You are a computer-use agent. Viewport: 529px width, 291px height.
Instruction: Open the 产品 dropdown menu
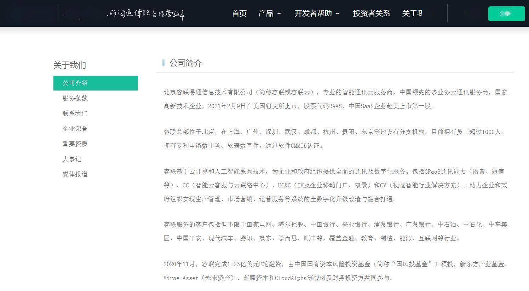270,13
